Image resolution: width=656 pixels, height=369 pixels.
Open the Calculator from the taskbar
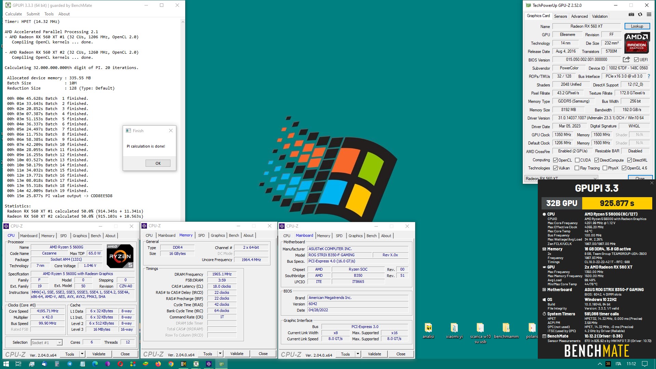point(57,364)
